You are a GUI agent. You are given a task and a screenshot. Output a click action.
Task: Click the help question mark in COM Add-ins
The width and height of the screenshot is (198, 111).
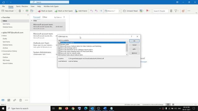tap(131, 36)
